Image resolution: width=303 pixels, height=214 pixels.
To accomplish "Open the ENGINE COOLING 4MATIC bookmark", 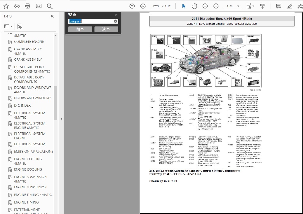I will tap(28, 161).
